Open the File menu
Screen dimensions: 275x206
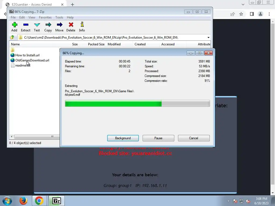click(13, 17)
